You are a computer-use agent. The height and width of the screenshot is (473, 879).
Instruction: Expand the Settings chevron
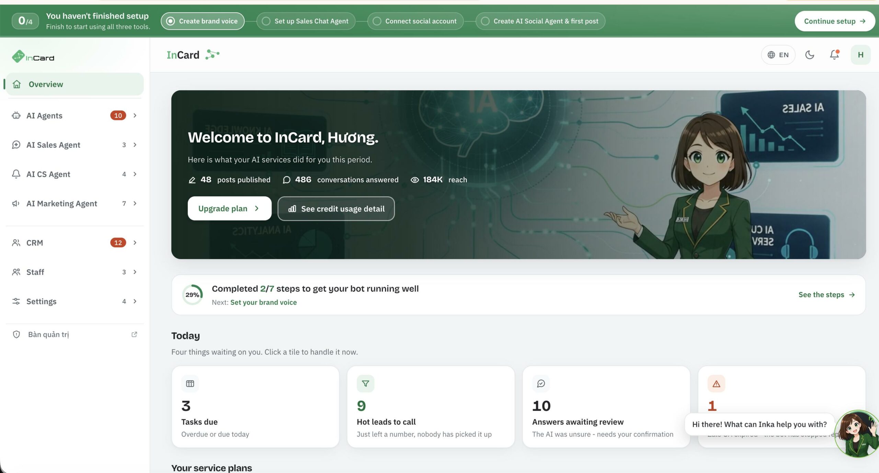click(135, 301)
